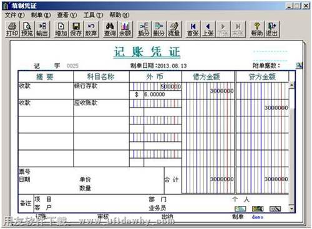Click the first small icon under 个人

[240, 208]
